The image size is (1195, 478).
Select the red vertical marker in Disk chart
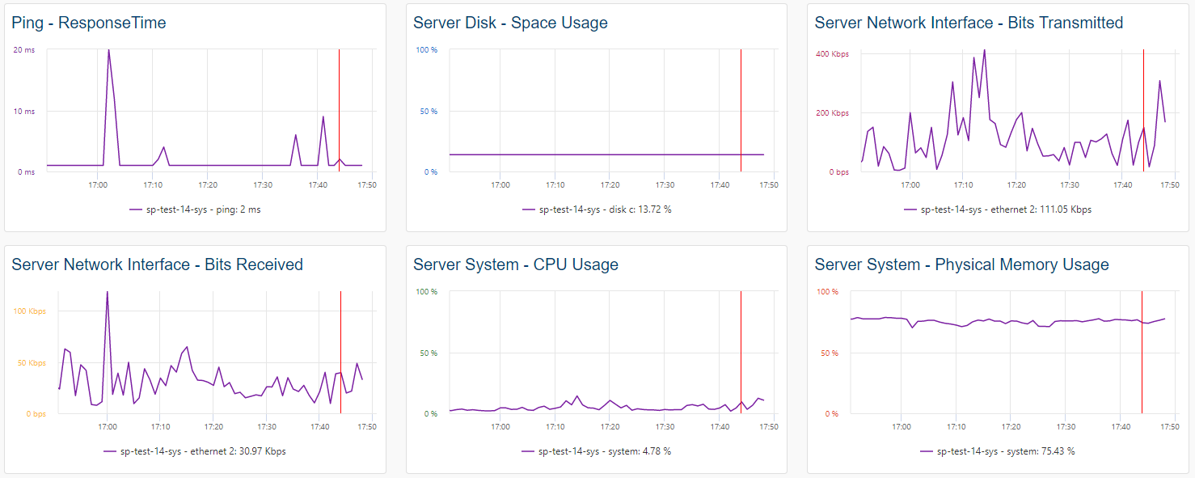coord(741,97)
